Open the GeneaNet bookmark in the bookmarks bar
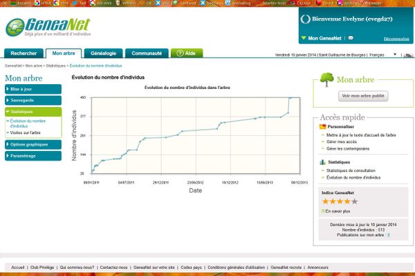This screenshot has width=415, height=276. (185, 3)
